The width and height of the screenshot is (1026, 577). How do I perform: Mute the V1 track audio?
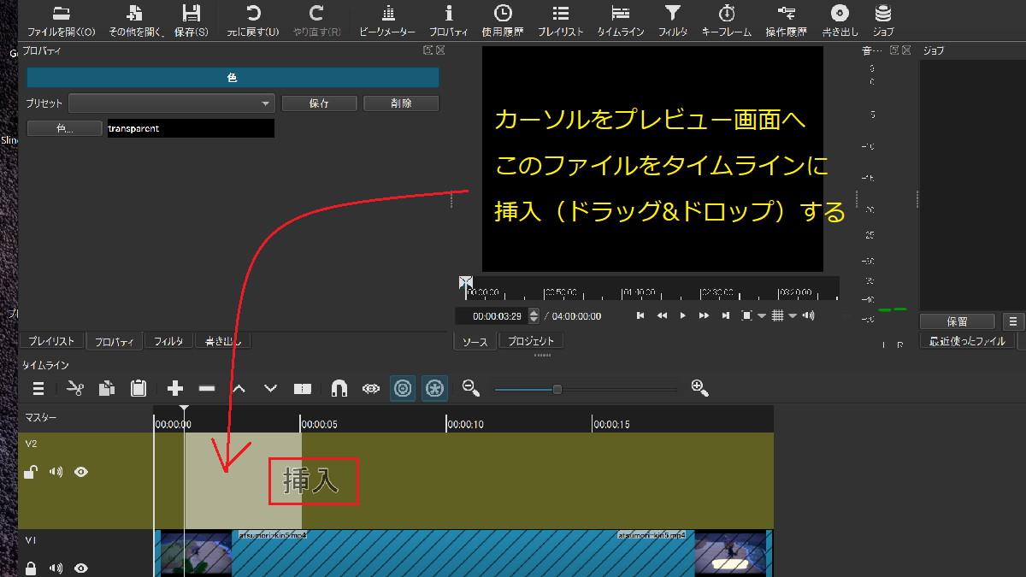coord(56,568)
